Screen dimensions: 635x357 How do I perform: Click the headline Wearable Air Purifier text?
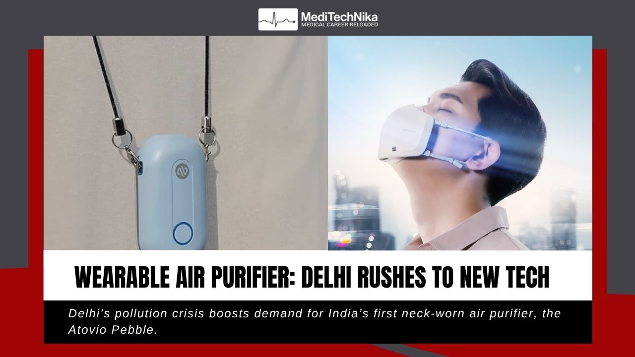point(184,277)
